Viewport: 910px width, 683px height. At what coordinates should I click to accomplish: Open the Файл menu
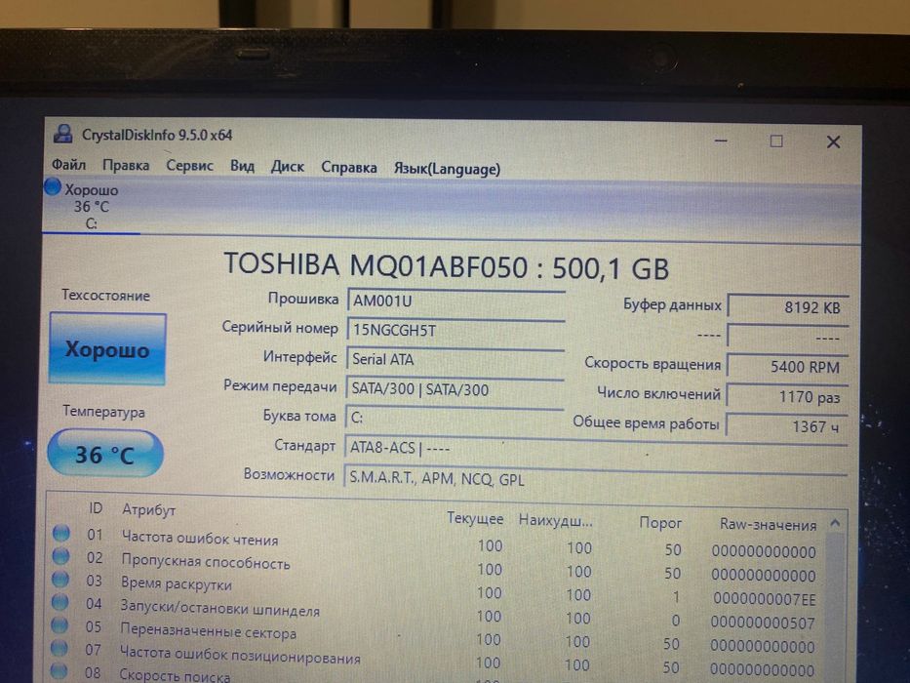coord(68,165)
